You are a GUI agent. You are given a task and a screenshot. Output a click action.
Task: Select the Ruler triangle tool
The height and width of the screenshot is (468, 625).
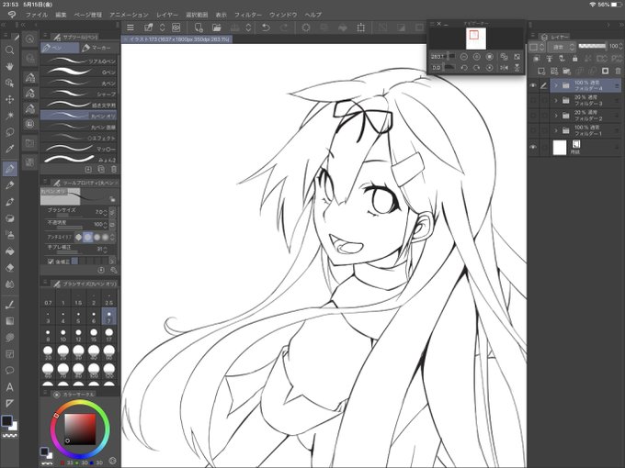pyautogui.click(x=9, y=404)
